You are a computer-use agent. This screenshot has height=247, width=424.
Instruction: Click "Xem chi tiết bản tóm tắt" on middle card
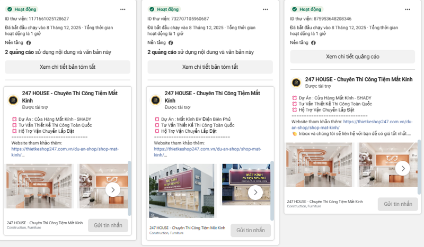pyautogui.click(x=210, y=67)
